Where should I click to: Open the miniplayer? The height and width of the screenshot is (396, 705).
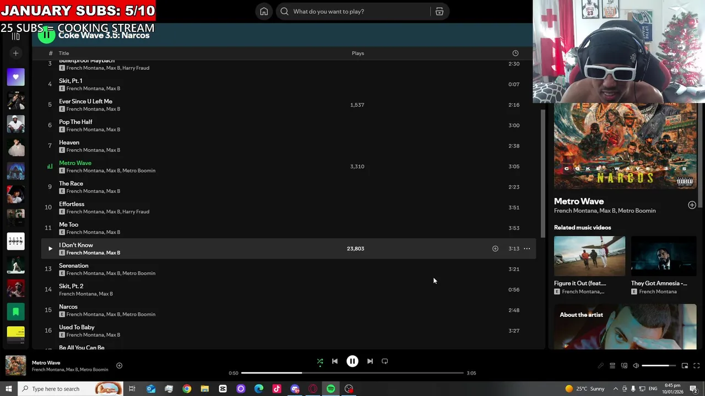(x=685, y=366)
